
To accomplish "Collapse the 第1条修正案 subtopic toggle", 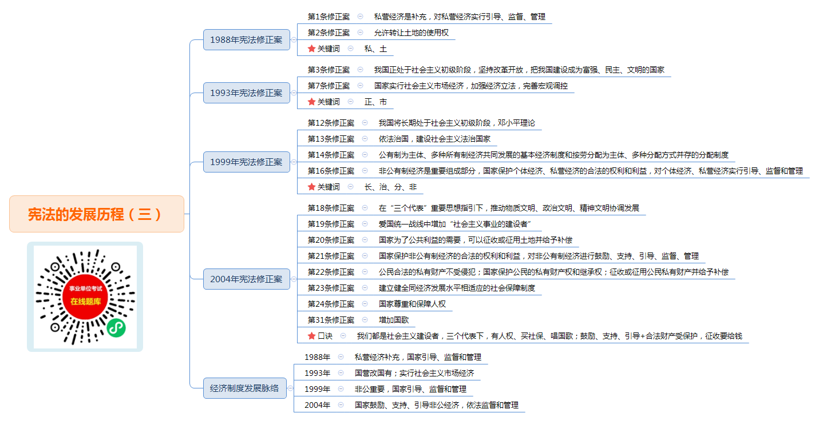I will 360,17.
